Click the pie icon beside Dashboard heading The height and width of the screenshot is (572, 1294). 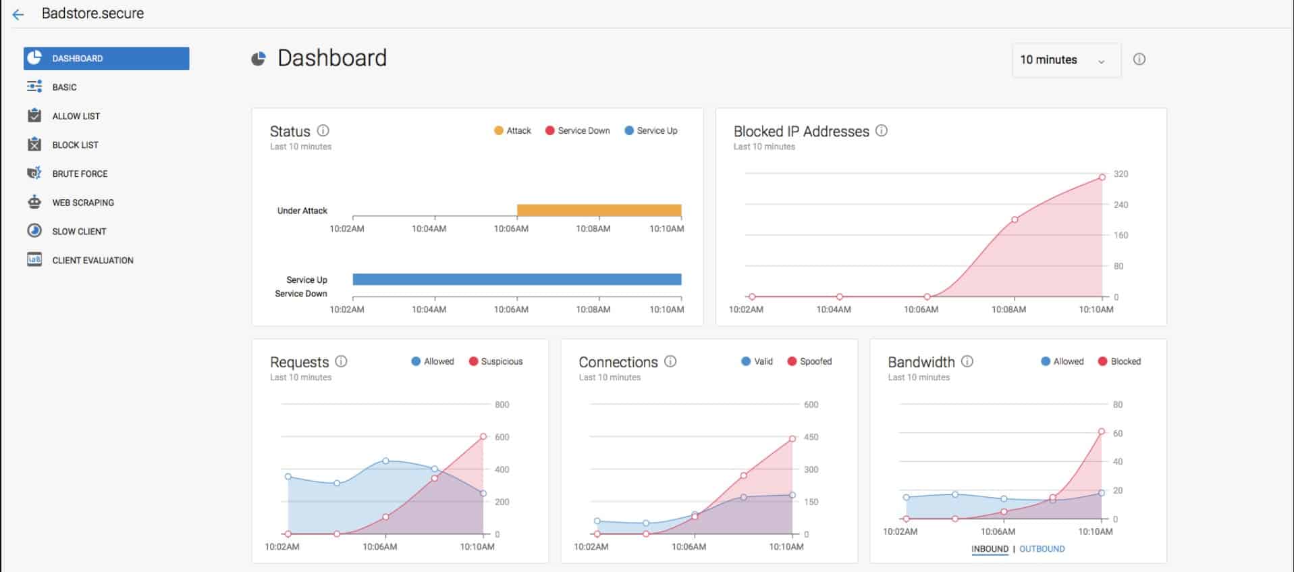pos(259,59)
